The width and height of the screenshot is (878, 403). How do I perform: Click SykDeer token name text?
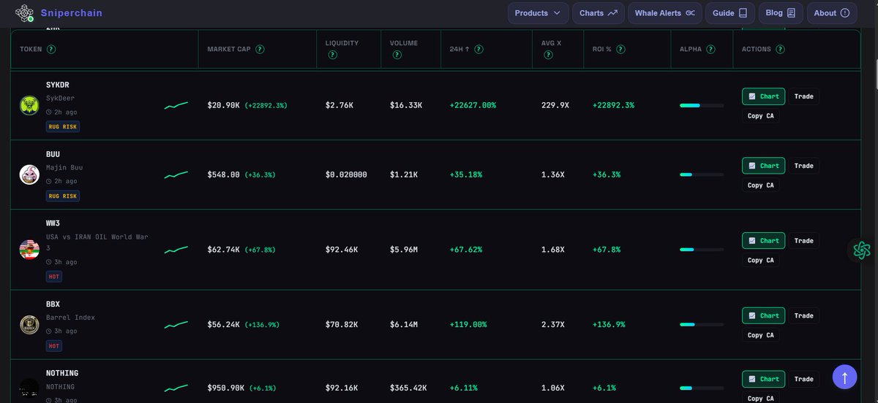coord(60,98)
